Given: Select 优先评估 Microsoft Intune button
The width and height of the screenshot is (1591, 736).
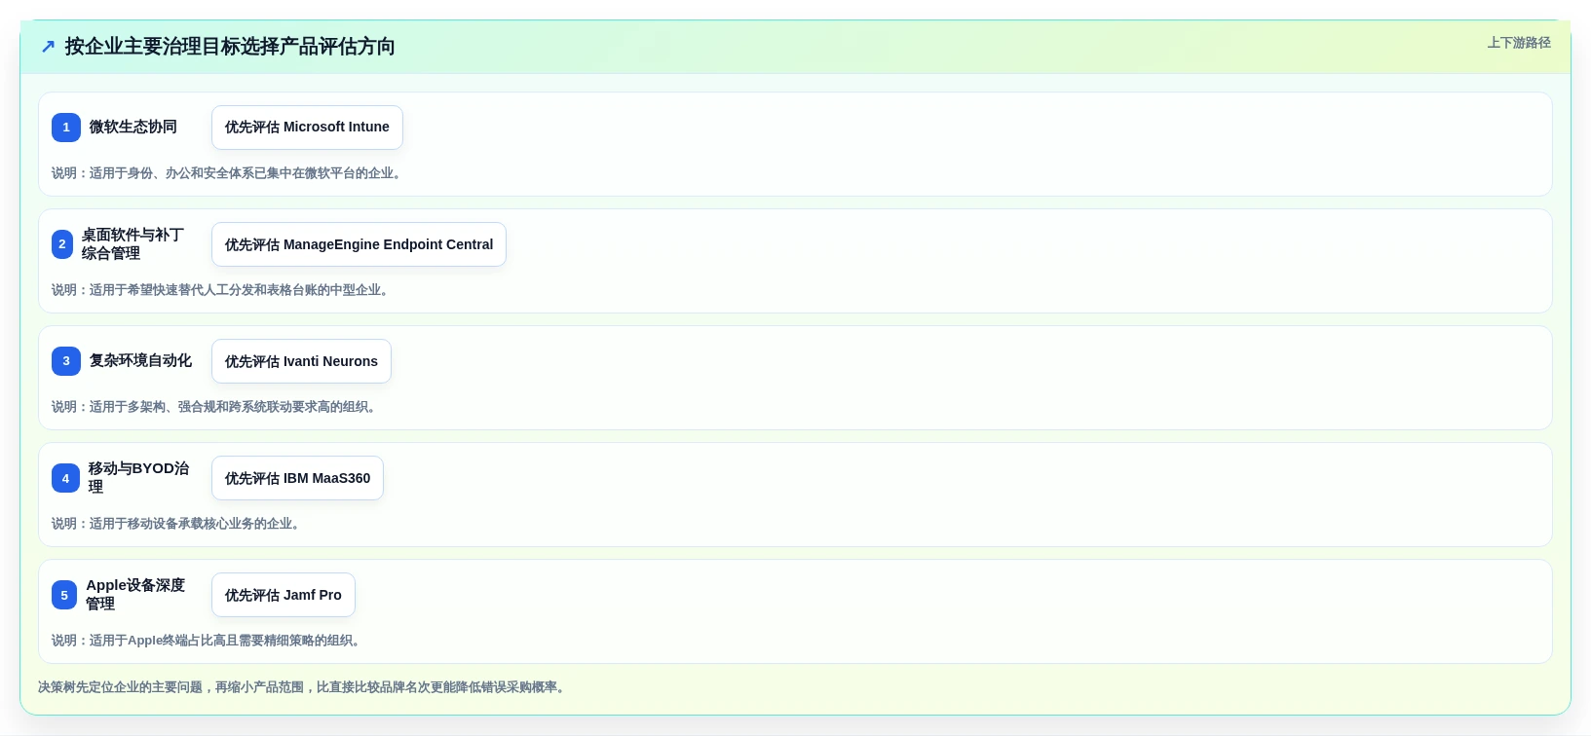Looking at the screenshot, I should click(x=307, y=128).
